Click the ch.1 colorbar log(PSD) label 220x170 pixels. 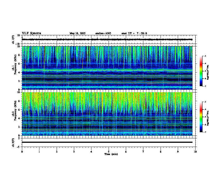208,72
